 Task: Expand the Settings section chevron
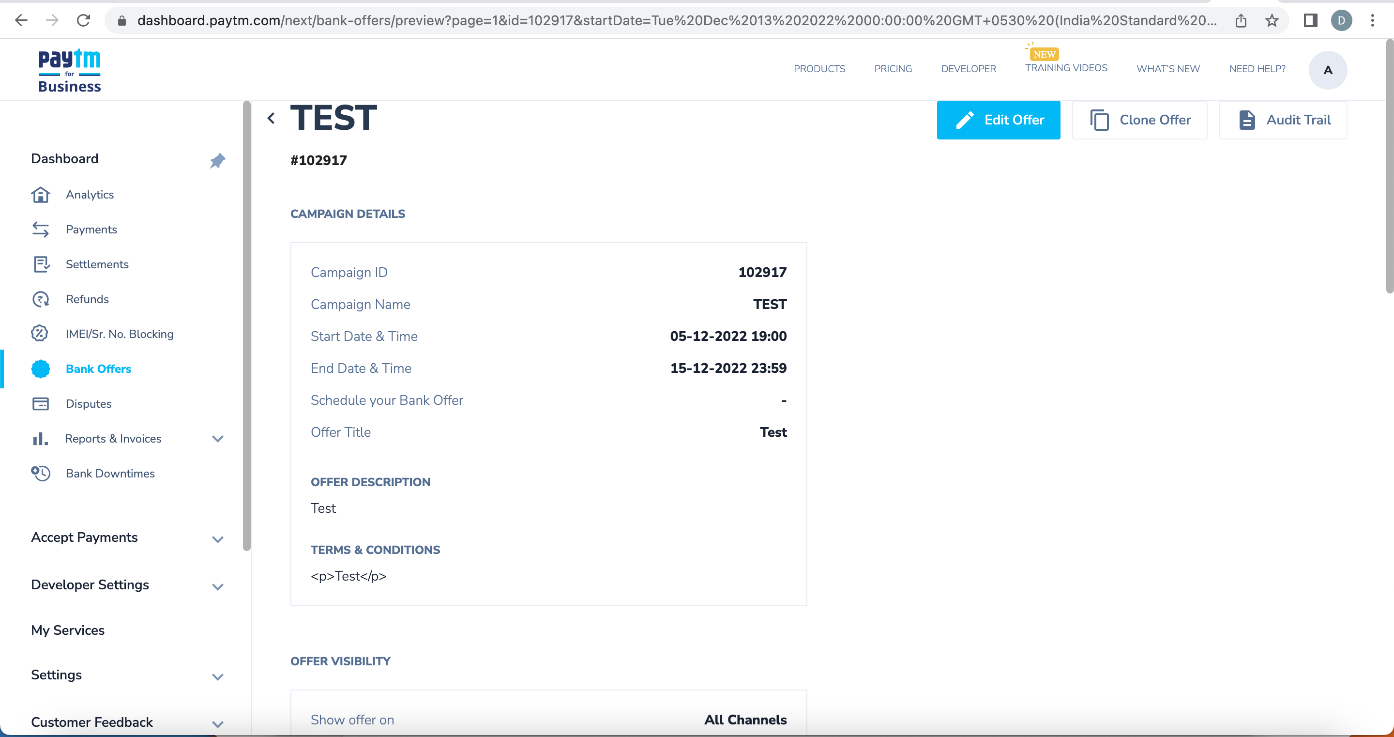pyautogui.click(x=217, y=676)
